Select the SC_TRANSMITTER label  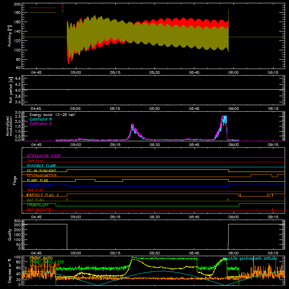tap(42, 176)
